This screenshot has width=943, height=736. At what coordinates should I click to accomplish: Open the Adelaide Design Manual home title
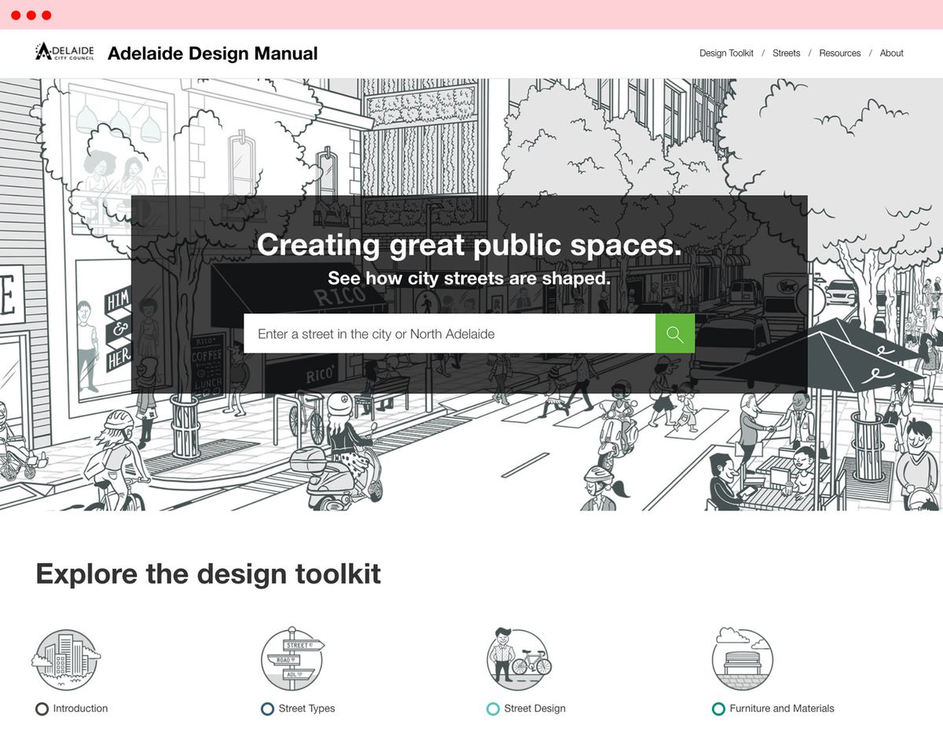pos(213,53)
